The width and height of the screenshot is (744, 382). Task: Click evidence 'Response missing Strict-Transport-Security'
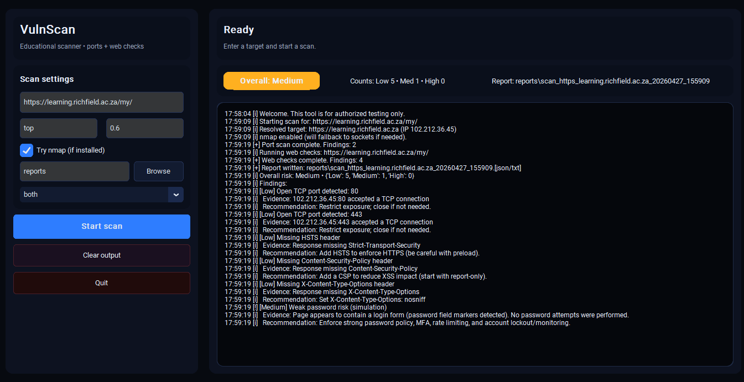click(x=322, y=245)
